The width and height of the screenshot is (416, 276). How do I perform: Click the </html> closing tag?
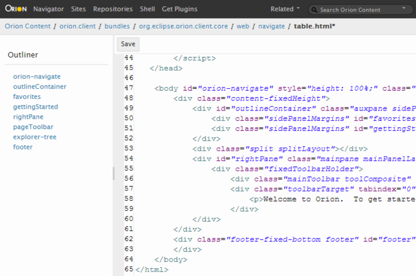[152, 270]
